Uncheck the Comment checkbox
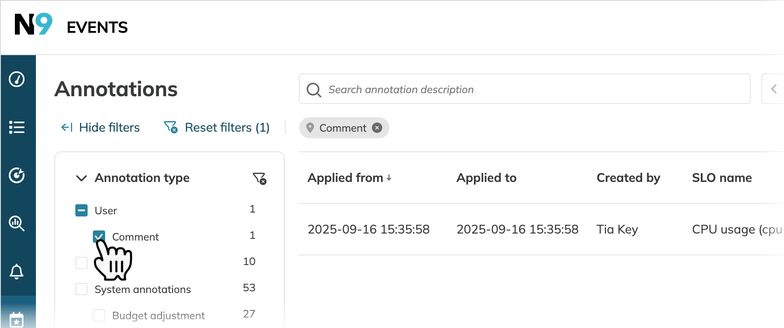The image size is (784, 328). [99, 237]
